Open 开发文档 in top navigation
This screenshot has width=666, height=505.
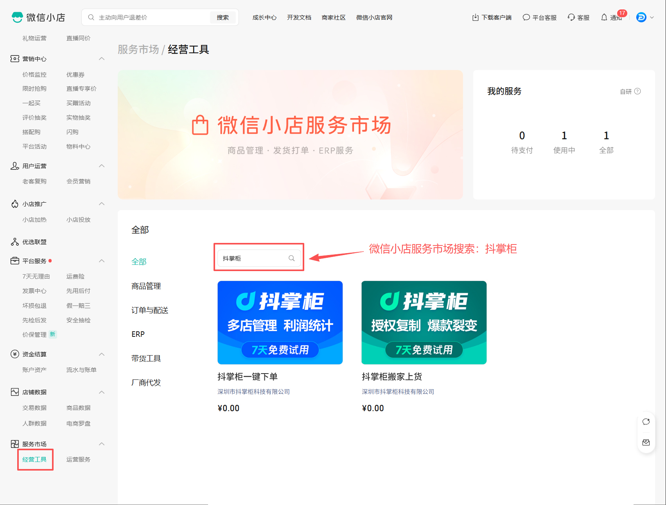click(299, 18)
